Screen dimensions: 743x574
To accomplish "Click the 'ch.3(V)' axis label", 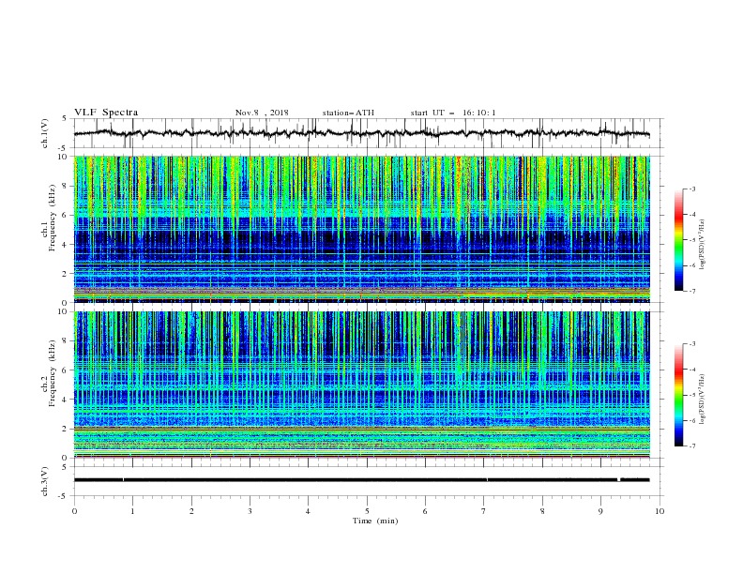I will 45,481.
